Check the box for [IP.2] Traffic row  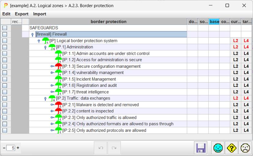[5, 98]
